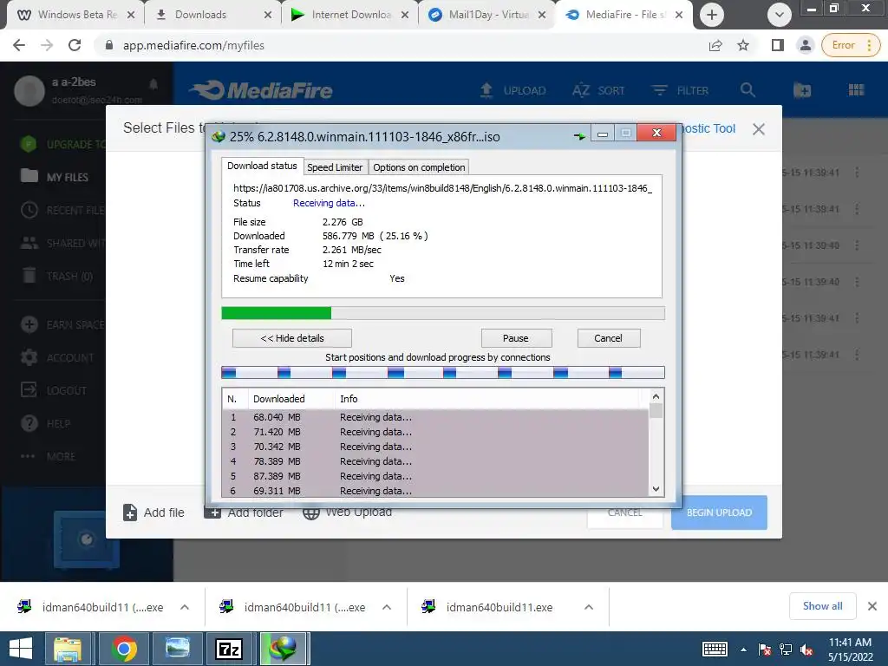
Task: Open menu for first idman640build11 download
Action: click(185, 607)
